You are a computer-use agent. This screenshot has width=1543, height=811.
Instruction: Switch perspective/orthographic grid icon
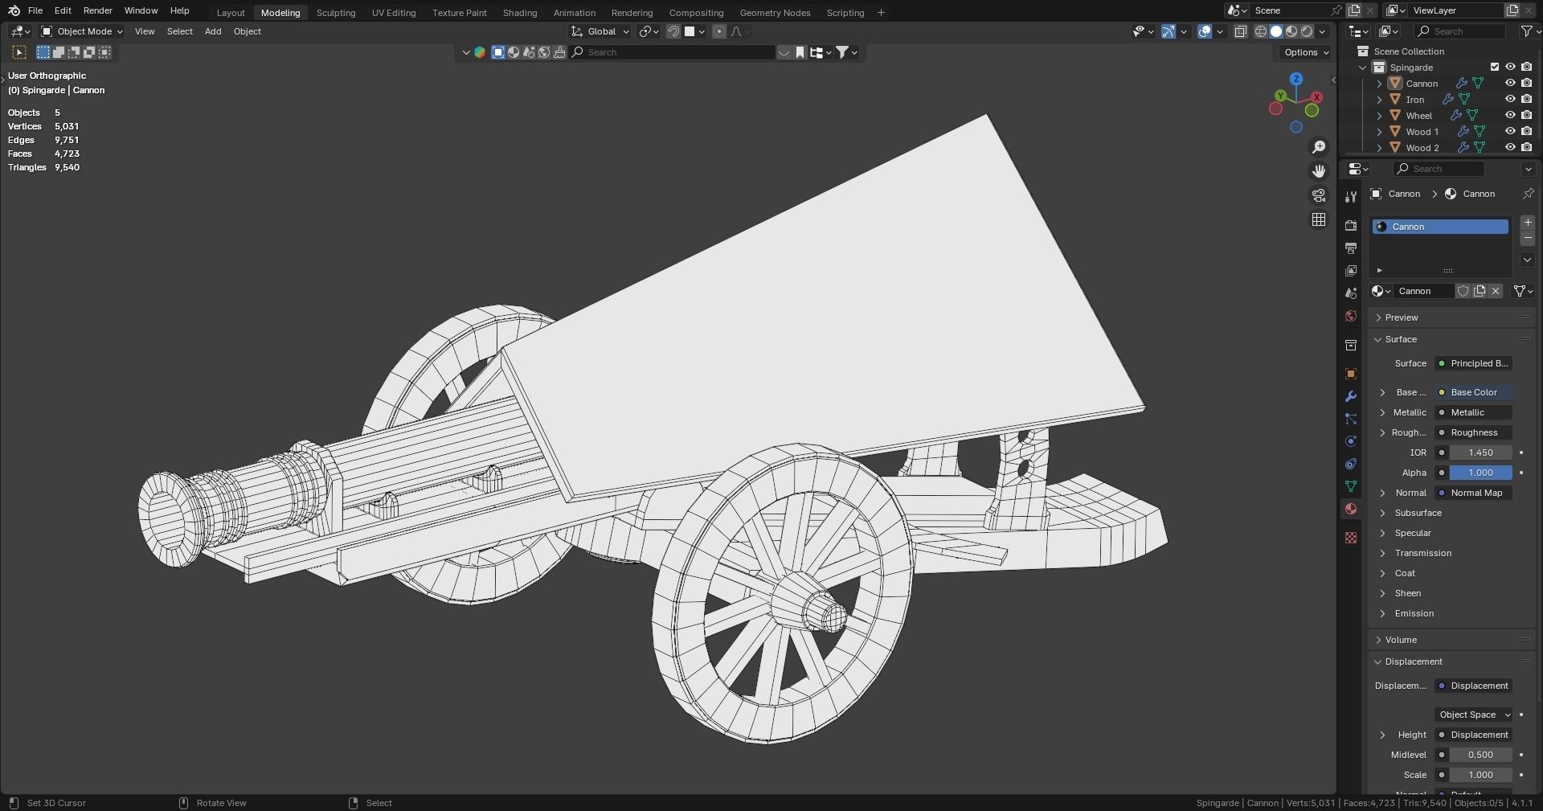pos(1319,219)
